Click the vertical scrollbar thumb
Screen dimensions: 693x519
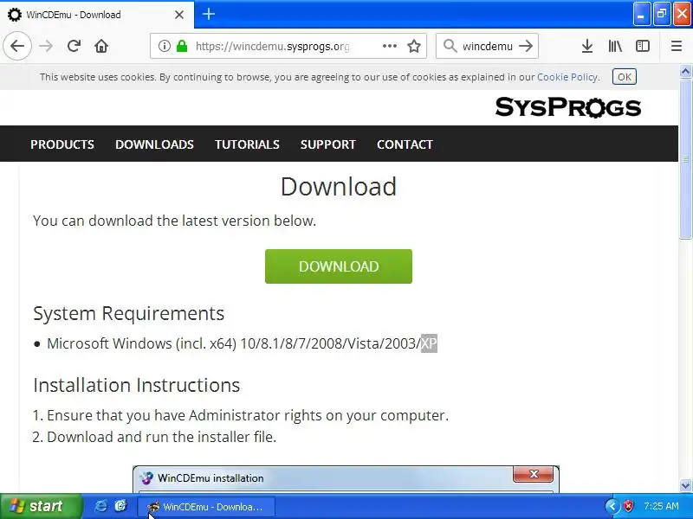point(685,159)
